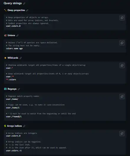This screenshot has height=156, width=130.
Task: Open the Arrays indices anchor link icon
Action: pos(24,126)
